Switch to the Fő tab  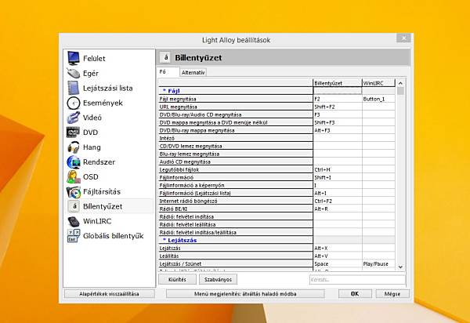[x=168, y=72]
